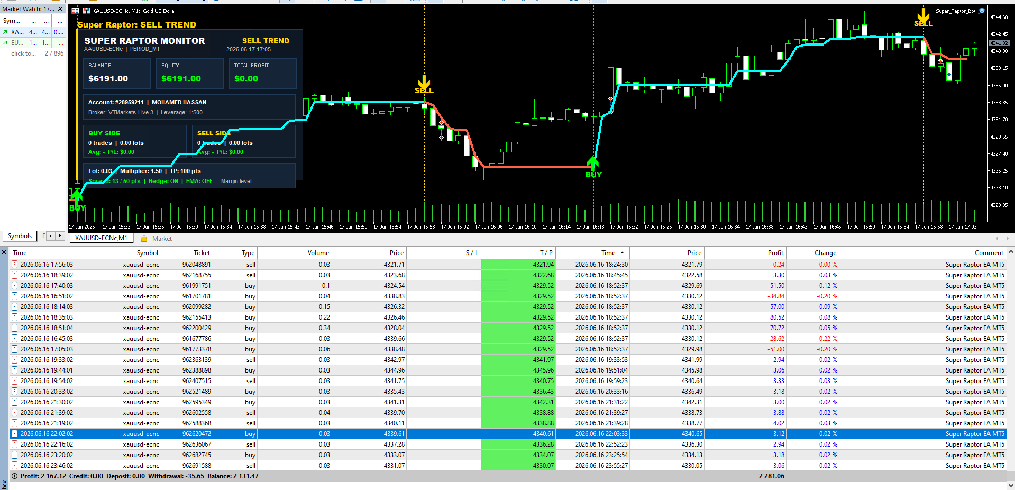Click the vertical Toolbox label at bottom left
Screen dimensions: 1015x490
[x=4, y=485]
